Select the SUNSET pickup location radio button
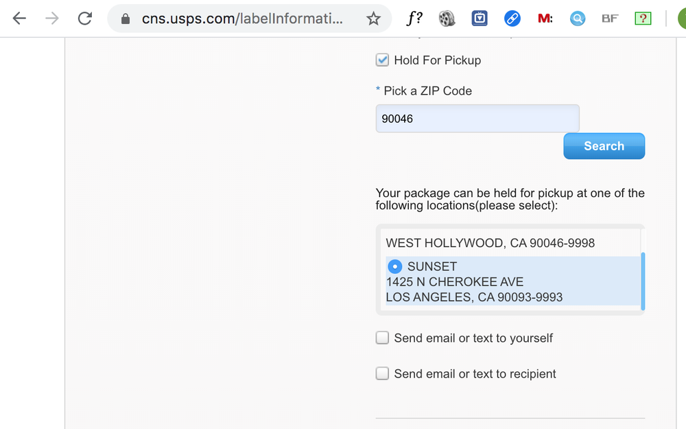Viewport: 686px width, 429px height. click(x=395, y=266)
